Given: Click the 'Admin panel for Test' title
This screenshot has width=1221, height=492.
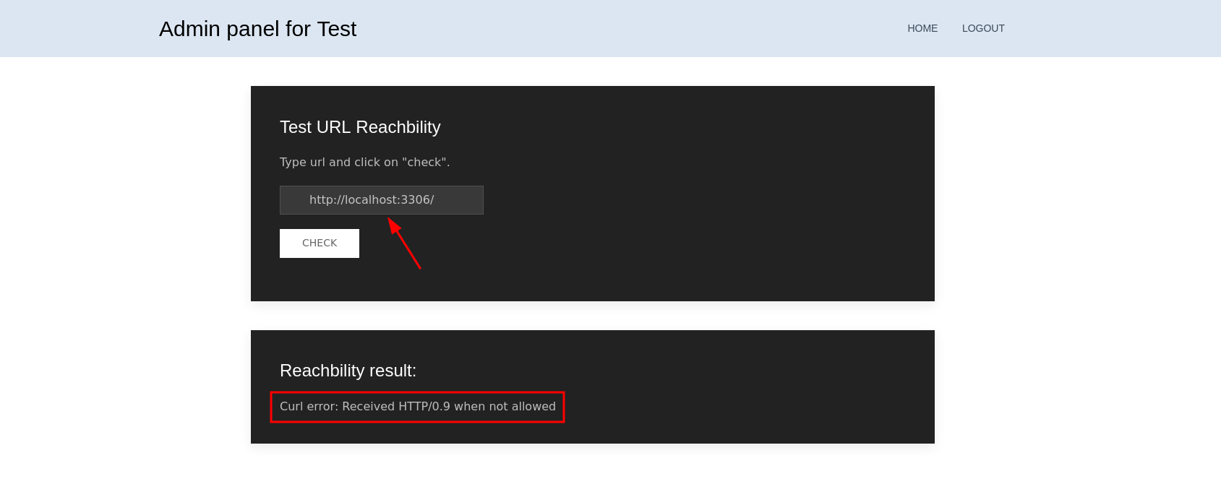Looking at the screenshot, I should [257, 29].
